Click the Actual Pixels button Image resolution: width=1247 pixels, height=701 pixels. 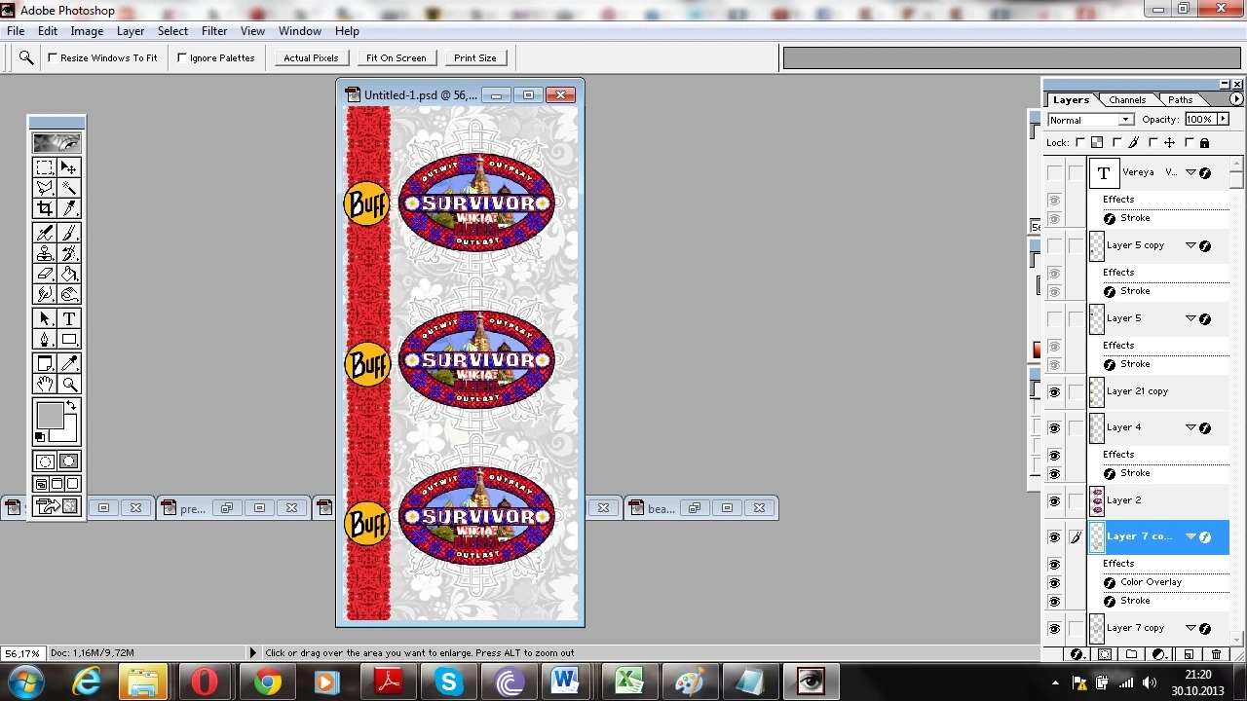click(311, 57)
